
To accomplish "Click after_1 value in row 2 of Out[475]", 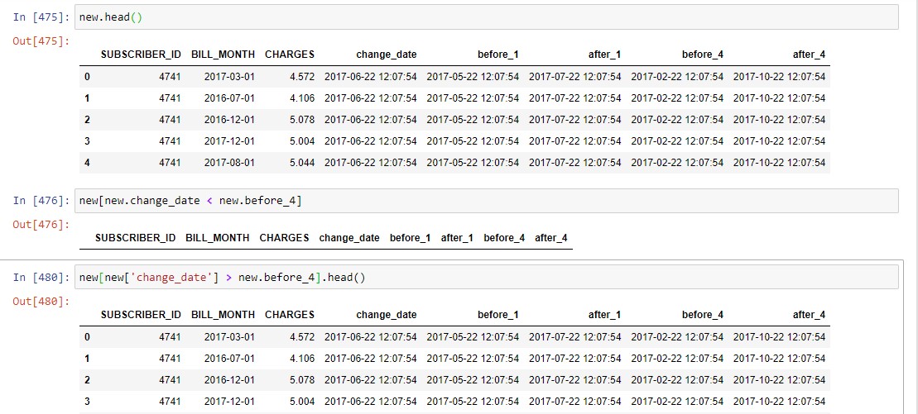I will [575, 120].
